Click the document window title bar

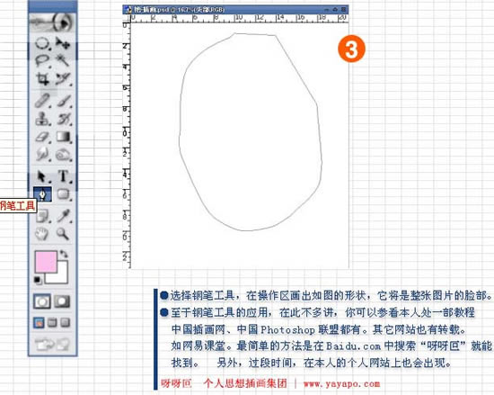click(235, 10)
